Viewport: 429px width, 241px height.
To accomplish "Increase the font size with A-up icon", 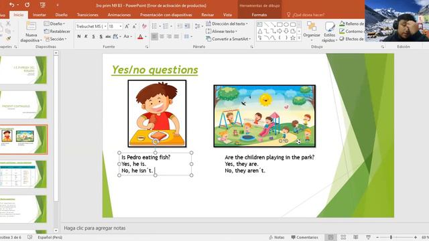I will (127, 26).
